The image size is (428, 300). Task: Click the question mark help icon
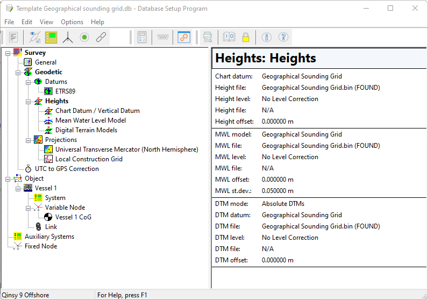283,37
